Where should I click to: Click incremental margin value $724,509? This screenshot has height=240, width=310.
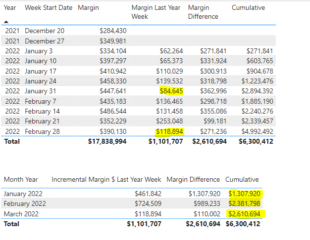[148, 203]
